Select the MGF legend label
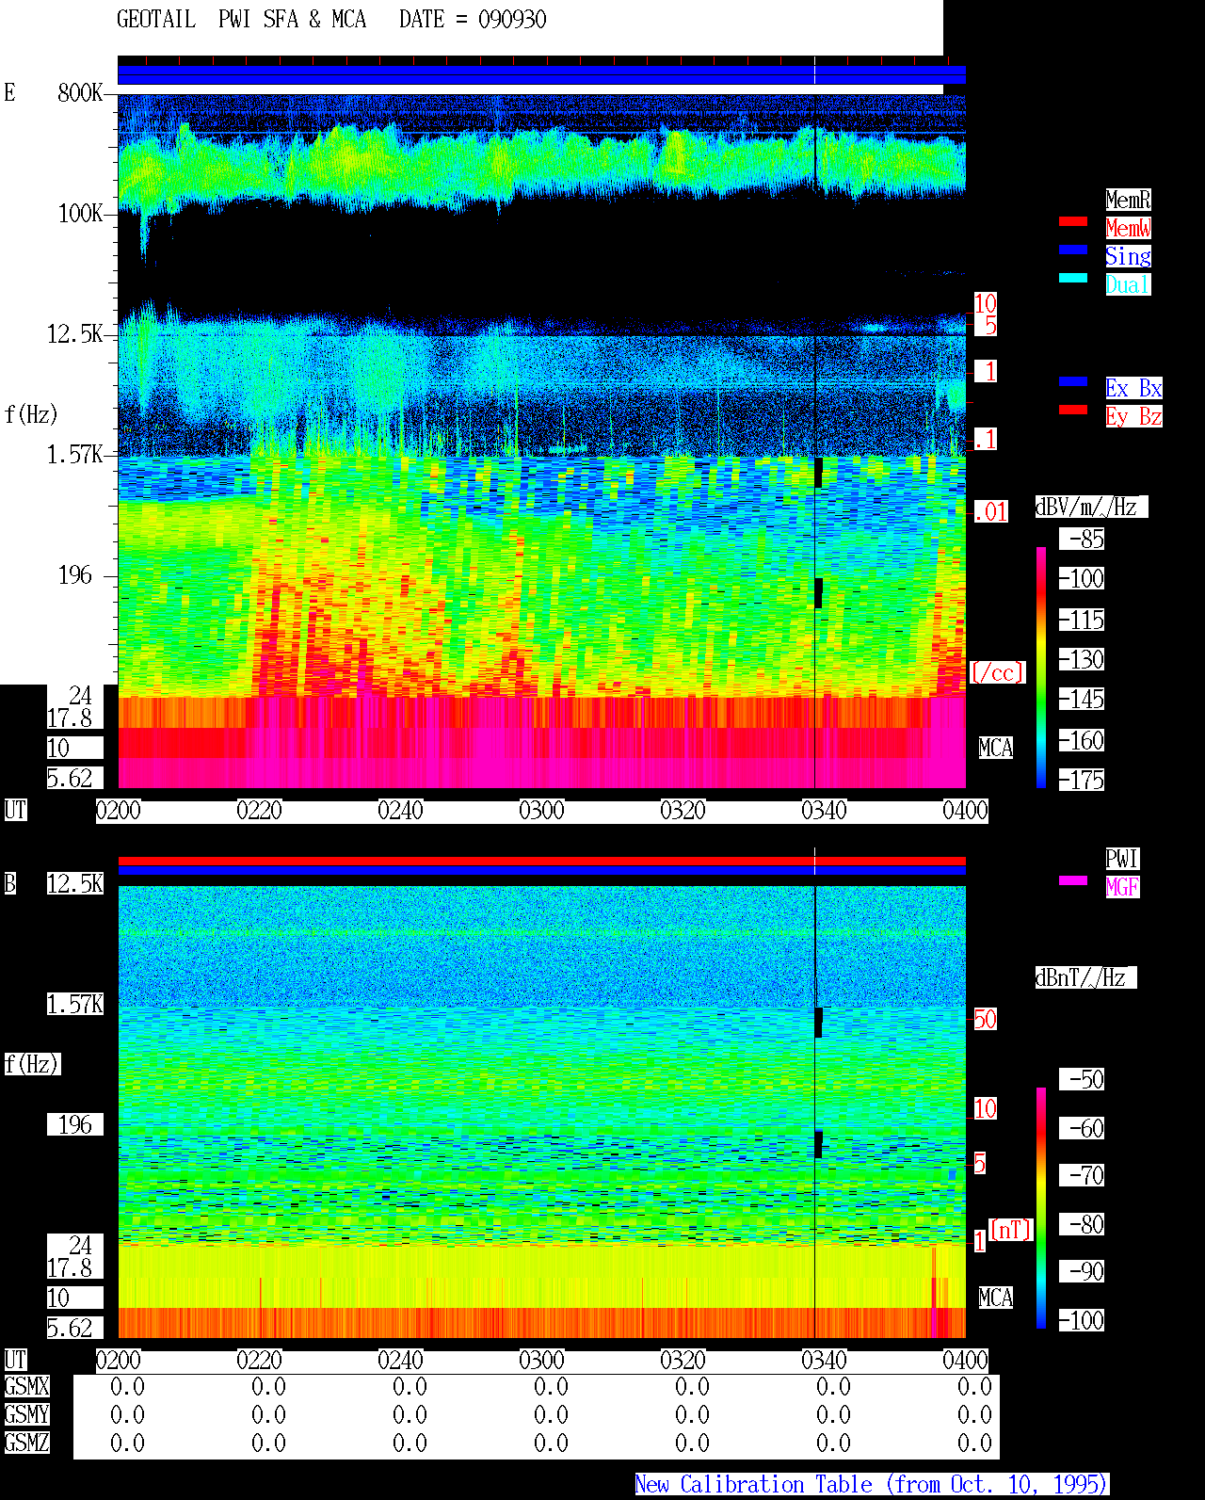Screen dimensions: 1205x1500 pos(1122,887)
